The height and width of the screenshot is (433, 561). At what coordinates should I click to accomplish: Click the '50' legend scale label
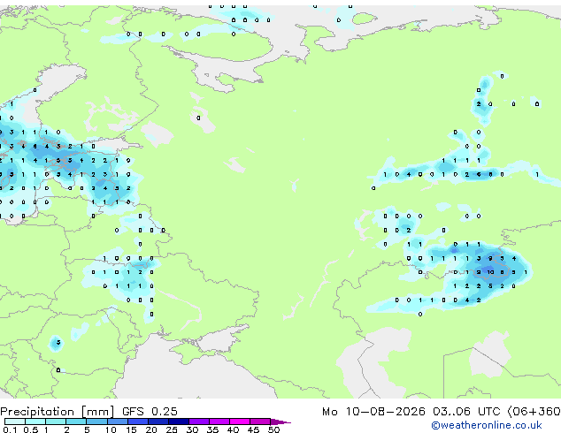click(273, 429)
